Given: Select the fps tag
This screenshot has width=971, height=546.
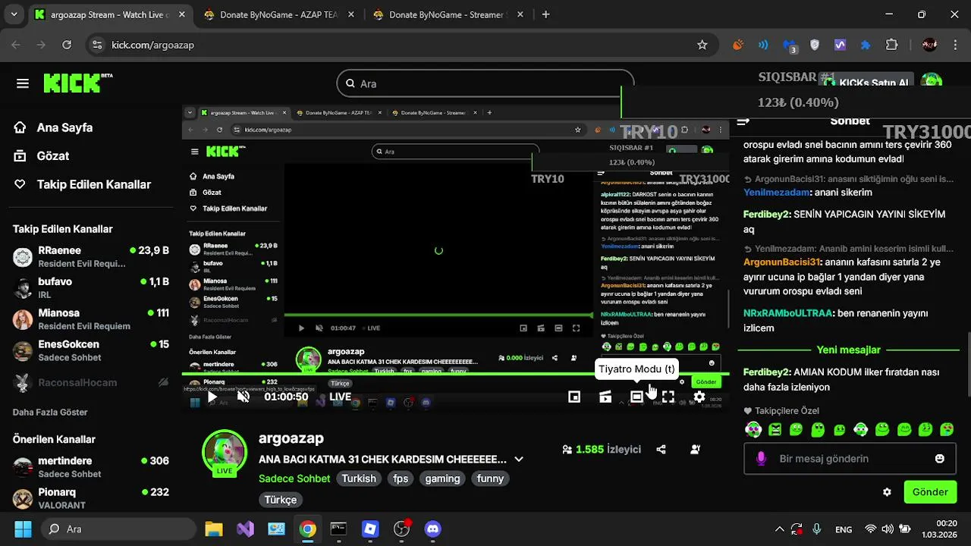Looking at the screenshot, I should tap(401, 479).
